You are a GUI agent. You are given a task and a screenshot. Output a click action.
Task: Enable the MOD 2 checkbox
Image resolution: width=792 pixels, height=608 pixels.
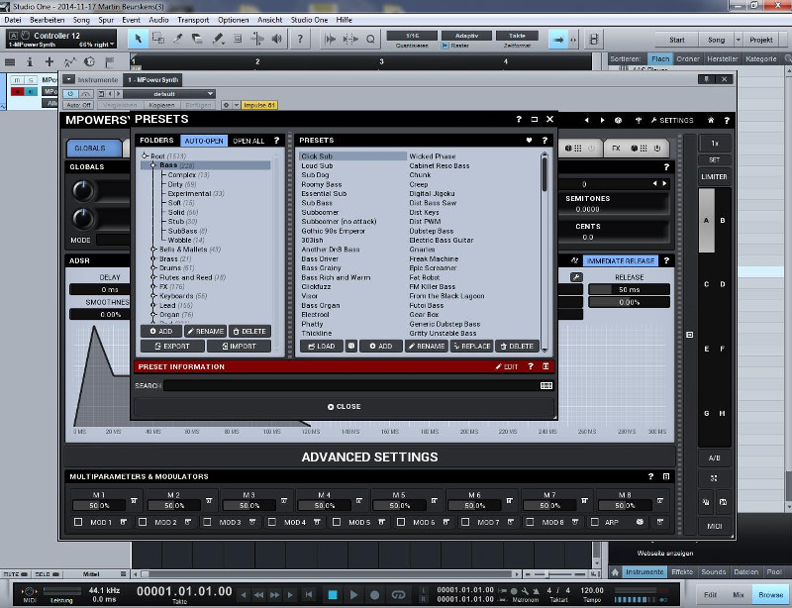click(x=143, y=522)
